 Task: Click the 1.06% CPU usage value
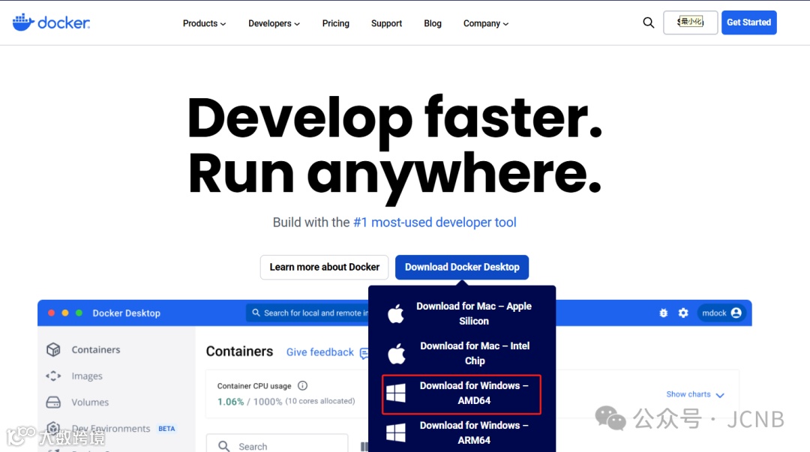[x=230, y=401]
